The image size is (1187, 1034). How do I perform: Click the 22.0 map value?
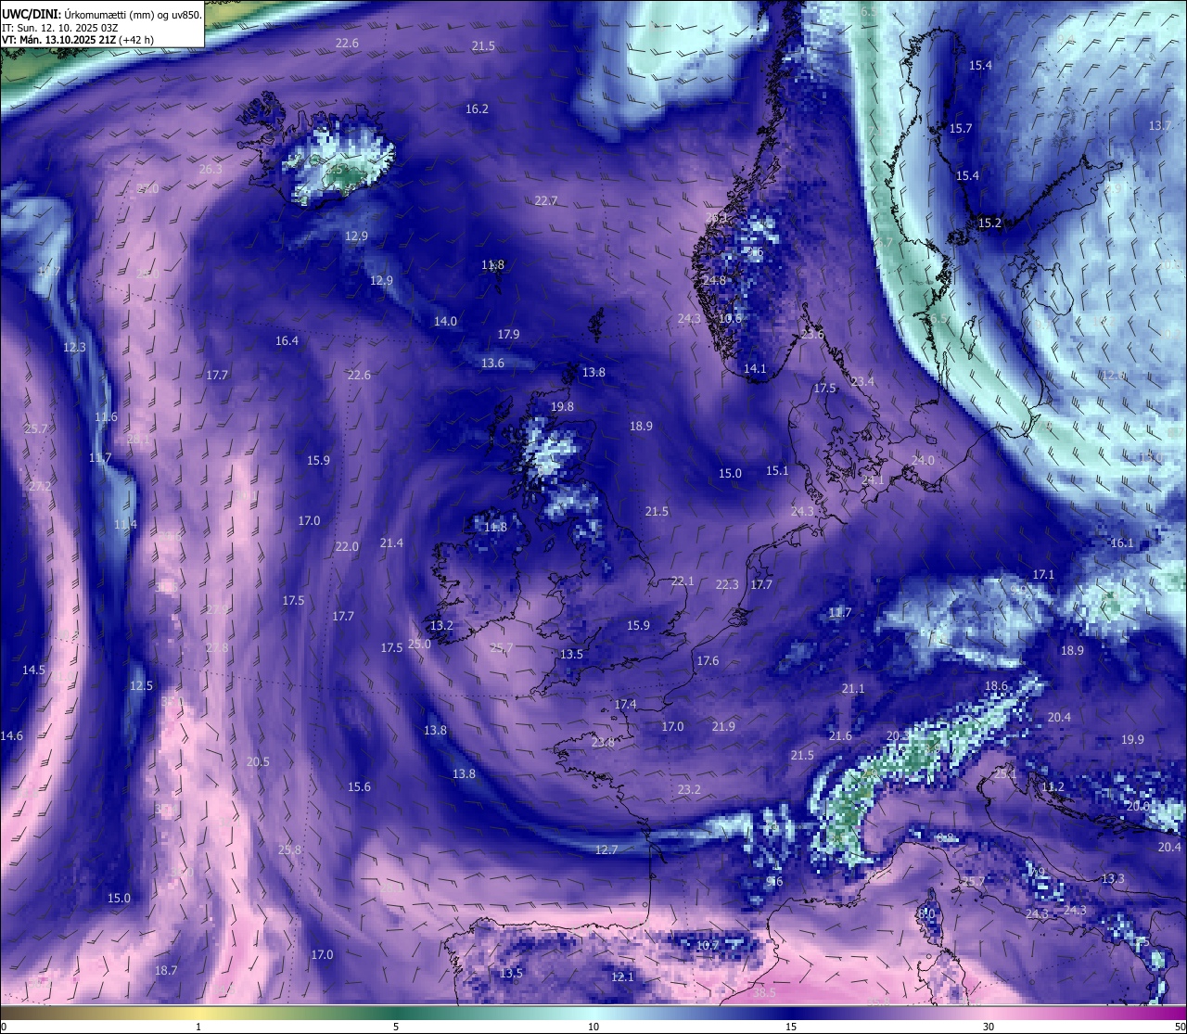click(347, 546)
